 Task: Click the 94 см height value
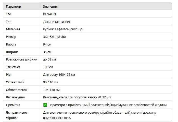coord(47,44)
